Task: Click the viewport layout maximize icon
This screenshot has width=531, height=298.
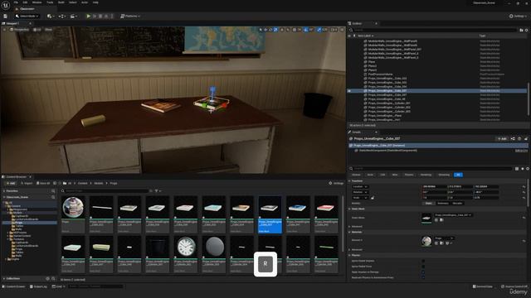Action: point(342,30)
